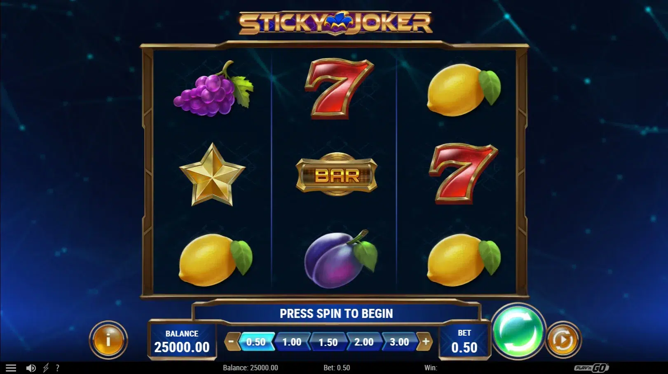This screenshot has width=668, height=374.
Task: Click the BAR symbol on middle reel
Action: (337, 174)
